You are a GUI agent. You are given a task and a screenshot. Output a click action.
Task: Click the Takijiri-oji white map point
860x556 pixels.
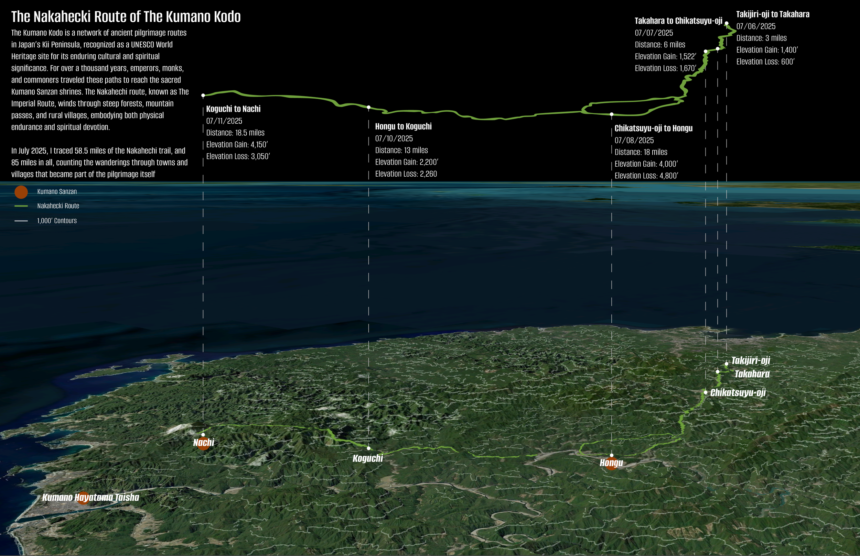pos(726,364)
